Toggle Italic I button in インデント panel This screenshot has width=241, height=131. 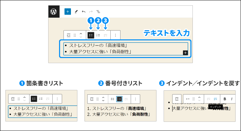click(231, 99)
